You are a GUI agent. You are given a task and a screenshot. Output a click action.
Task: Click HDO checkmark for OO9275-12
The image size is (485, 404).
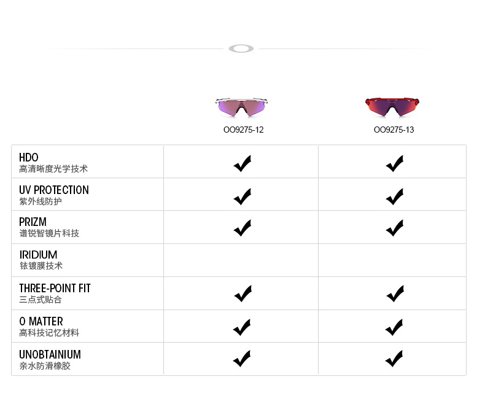pyautogui.click(x=243, y=163)
